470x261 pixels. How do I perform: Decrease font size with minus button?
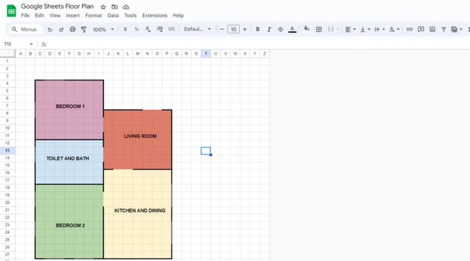(222, 29)
